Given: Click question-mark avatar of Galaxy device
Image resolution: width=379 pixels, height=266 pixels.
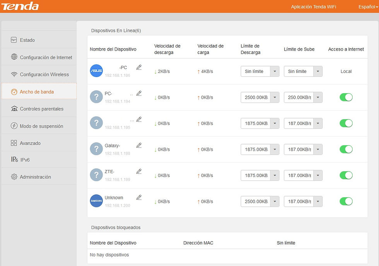Looking at the screenshot, I should point(96,149).
